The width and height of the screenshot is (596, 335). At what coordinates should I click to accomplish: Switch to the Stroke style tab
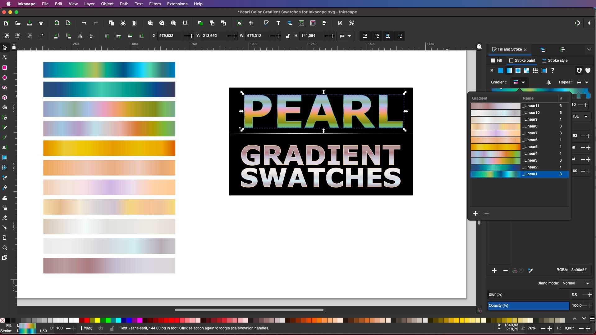(555, 60)
